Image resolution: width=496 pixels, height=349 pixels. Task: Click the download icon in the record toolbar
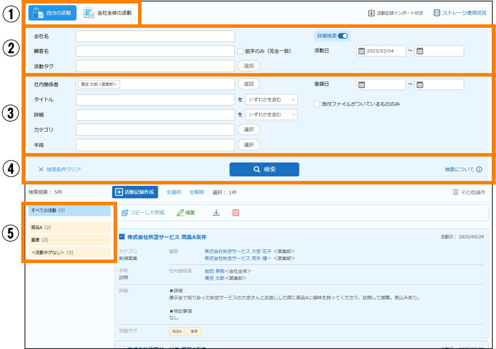pyautogui.click(x=216, y=213)
